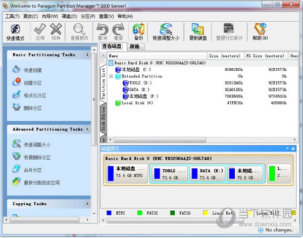Start 快速创建 in Basic Partitioning Tasks
This screenshot has height=238, width=303.
point(27,70)
